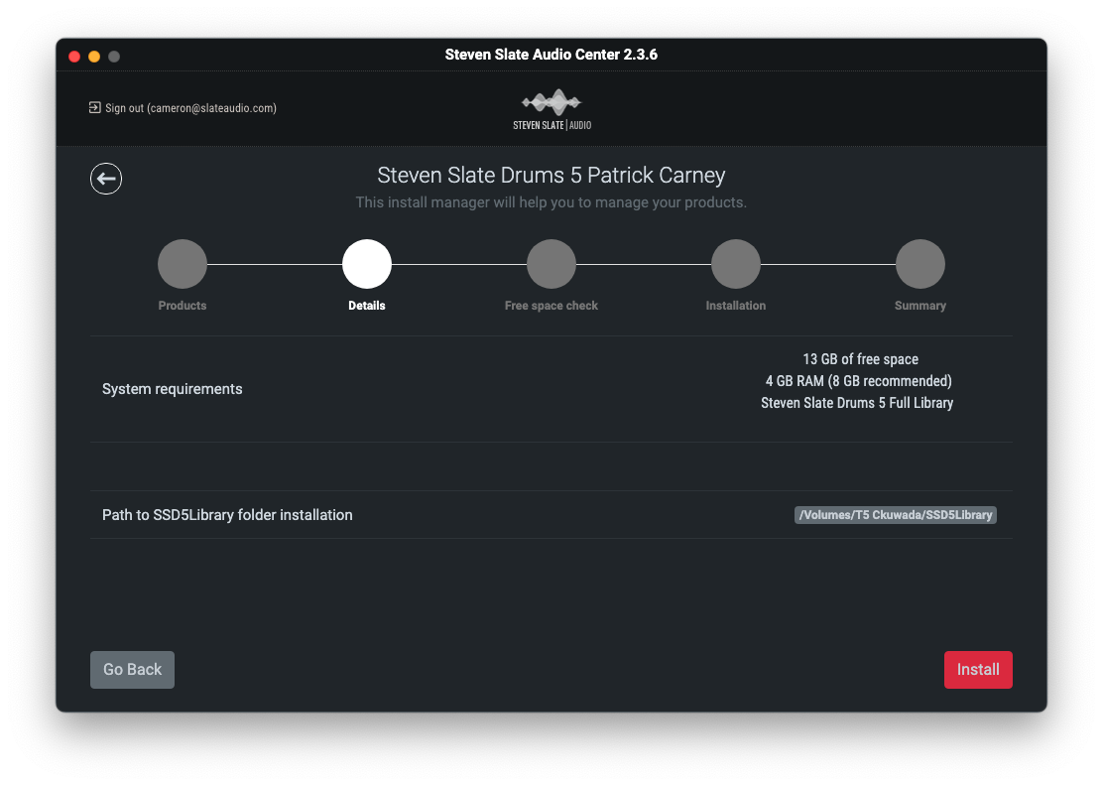Open the /Volumes/T5 Ckuwada/SSD5Library path field

[896, 515]
